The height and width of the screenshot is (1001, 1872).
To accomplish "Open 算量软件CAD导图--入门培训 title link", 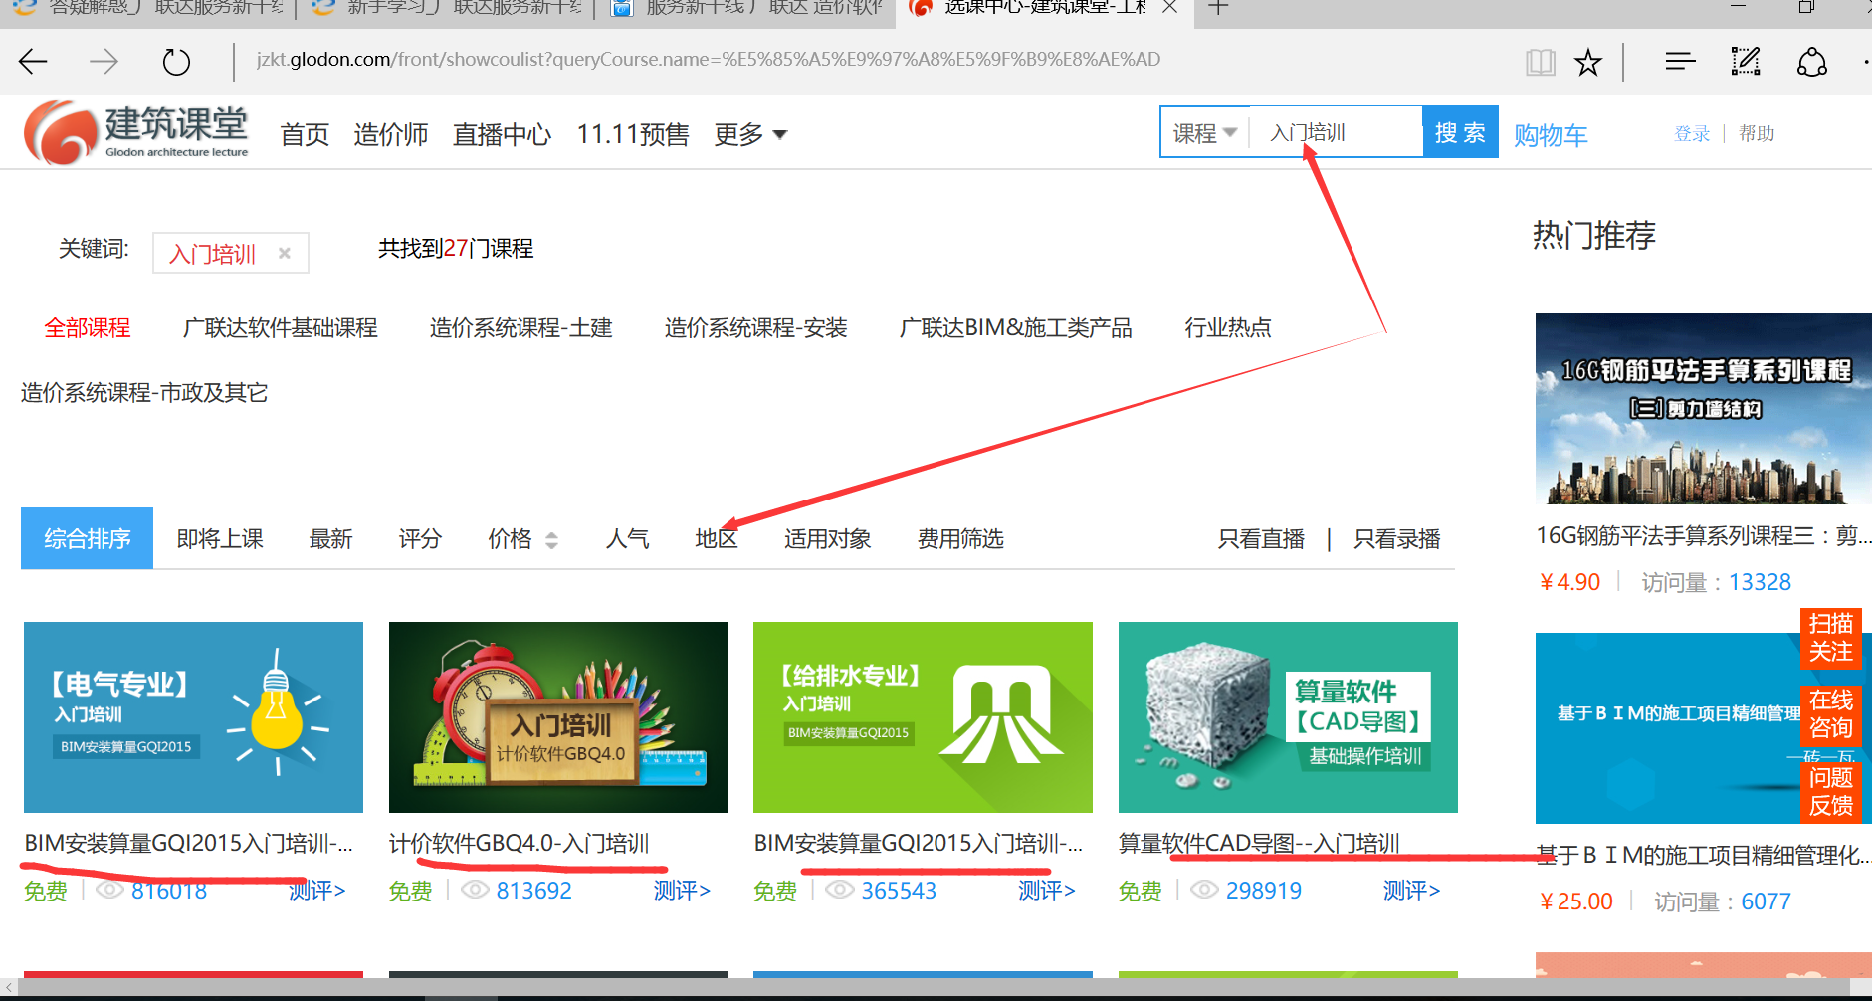I will click(1259, 844).
